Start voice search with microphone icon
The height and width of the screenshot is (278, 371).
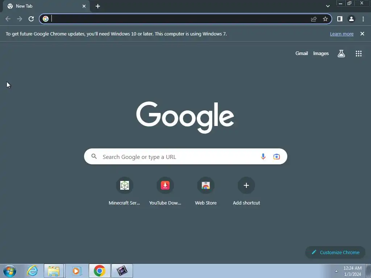263,156
